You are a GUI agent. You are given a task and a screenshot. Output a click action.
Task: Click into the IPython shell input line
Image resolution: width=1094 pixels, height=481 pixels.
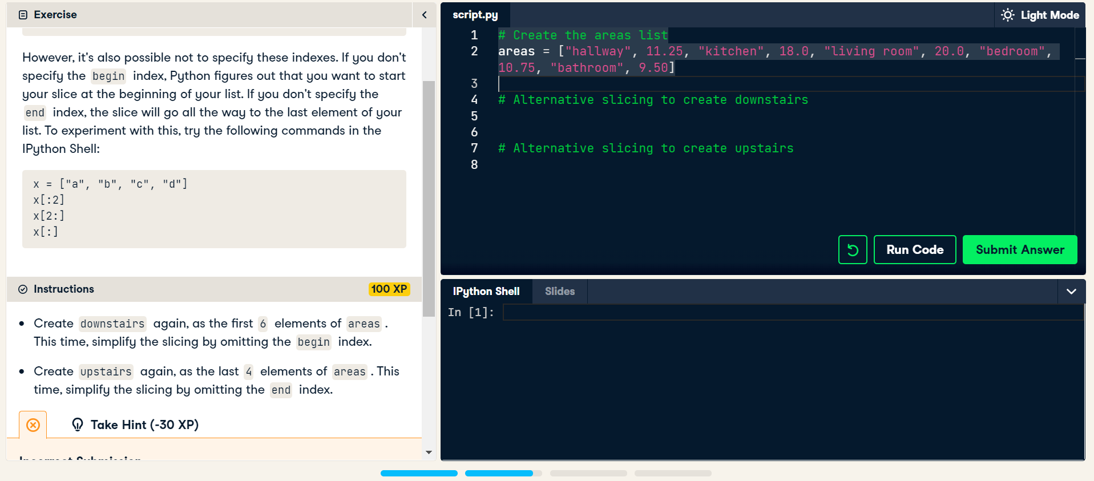pos(793,312)
